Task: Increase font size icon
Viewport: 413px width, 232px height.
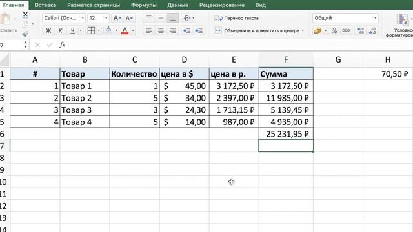Action: 117,18
